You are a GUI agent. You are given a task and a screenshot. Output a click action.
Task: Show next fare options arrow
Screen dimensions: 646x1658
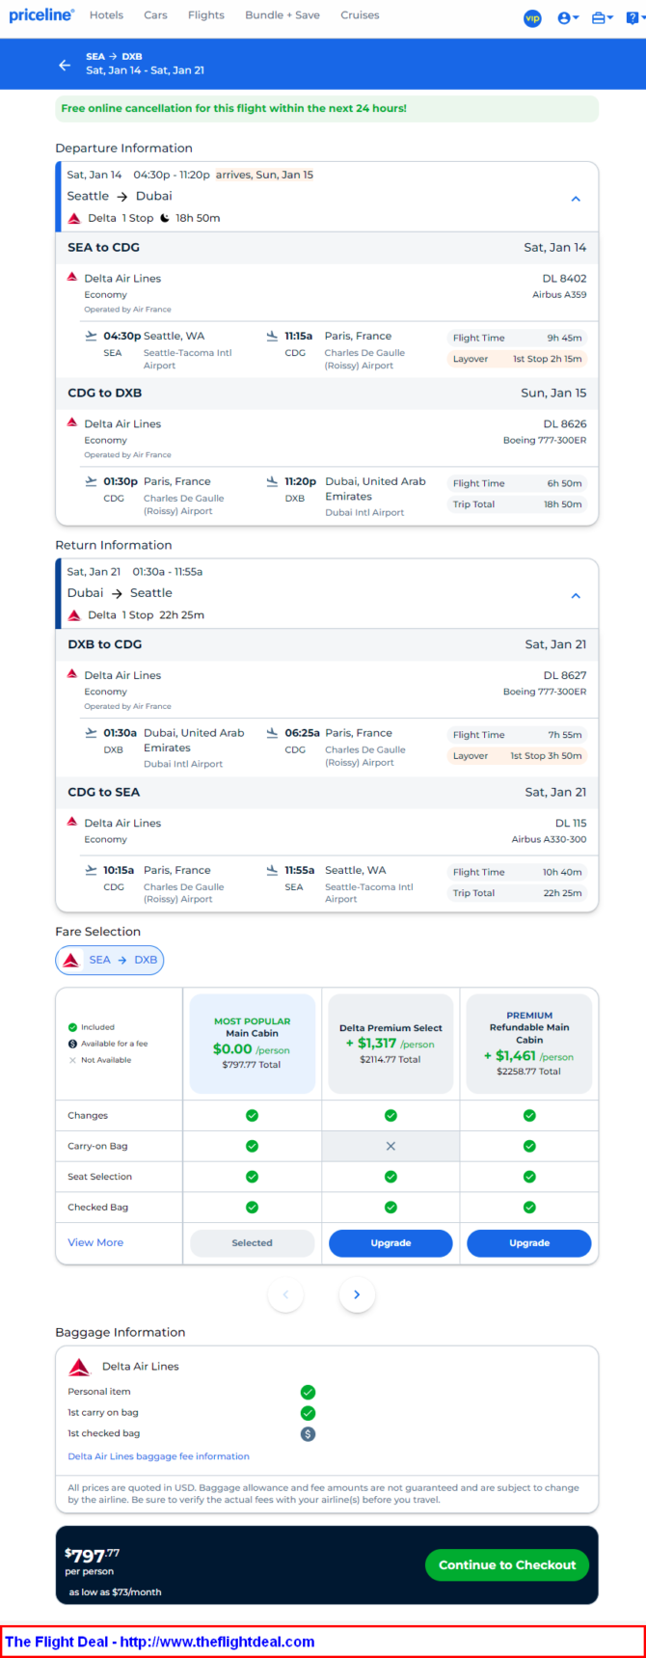pyautogui.click(x=357, y=1294)
